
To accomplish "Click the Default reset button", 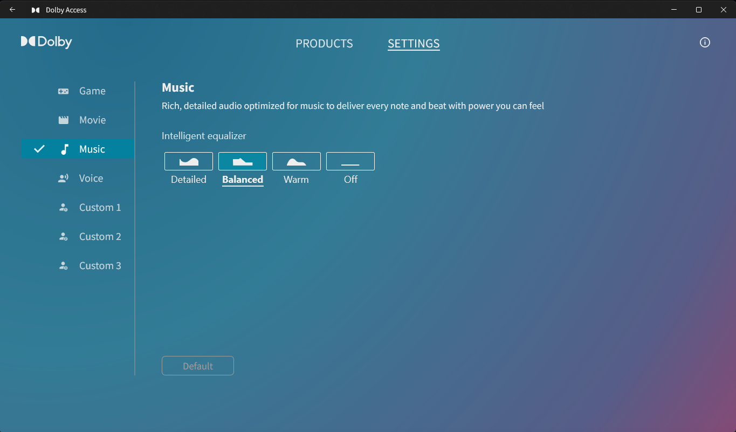I will pos(198,366).
